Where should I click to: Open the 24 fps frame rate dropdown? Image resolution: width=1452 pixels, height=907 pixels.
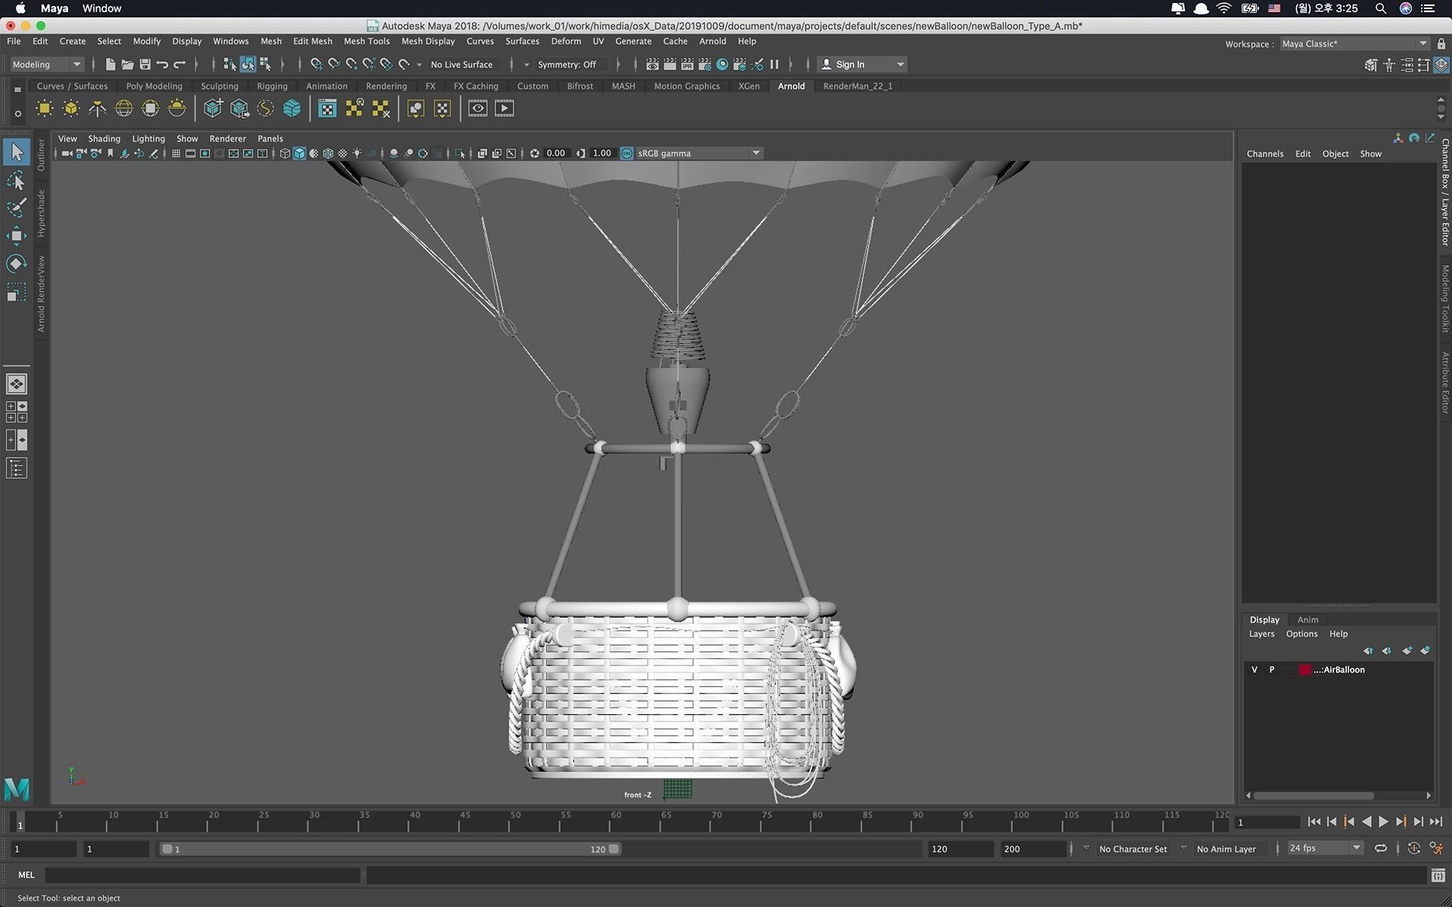pyautogui.click(x=1325, y=848)
